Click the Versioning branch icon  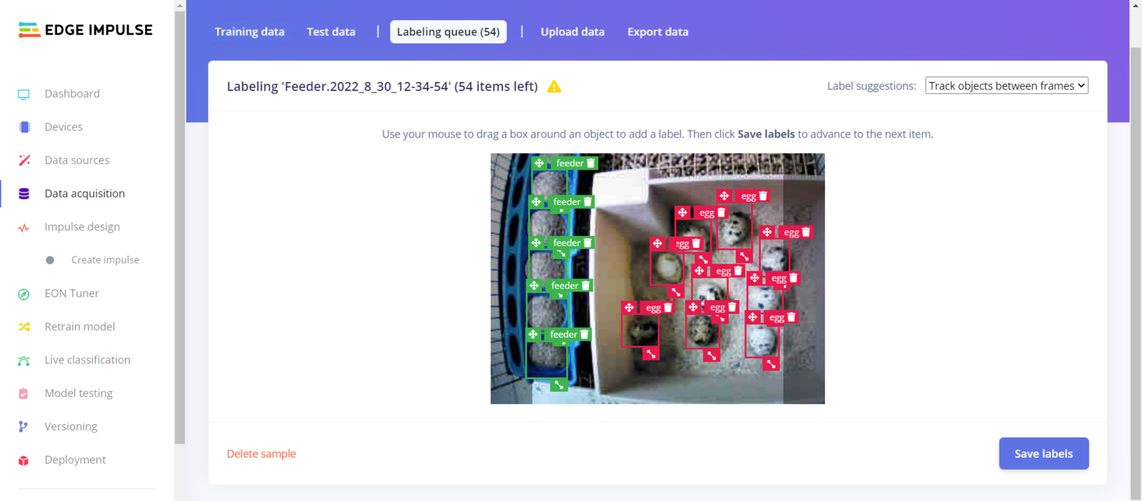pyautogui.click(x=24, y=427)
